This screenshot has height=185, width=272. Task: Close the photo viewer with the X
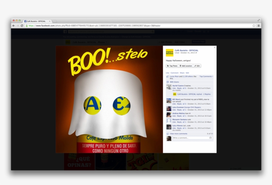click(x=215, y=47)
